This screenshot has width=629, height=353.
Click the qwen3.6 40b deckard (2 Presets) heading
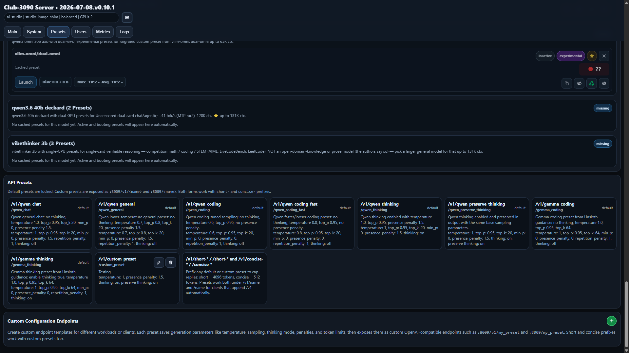52,108
